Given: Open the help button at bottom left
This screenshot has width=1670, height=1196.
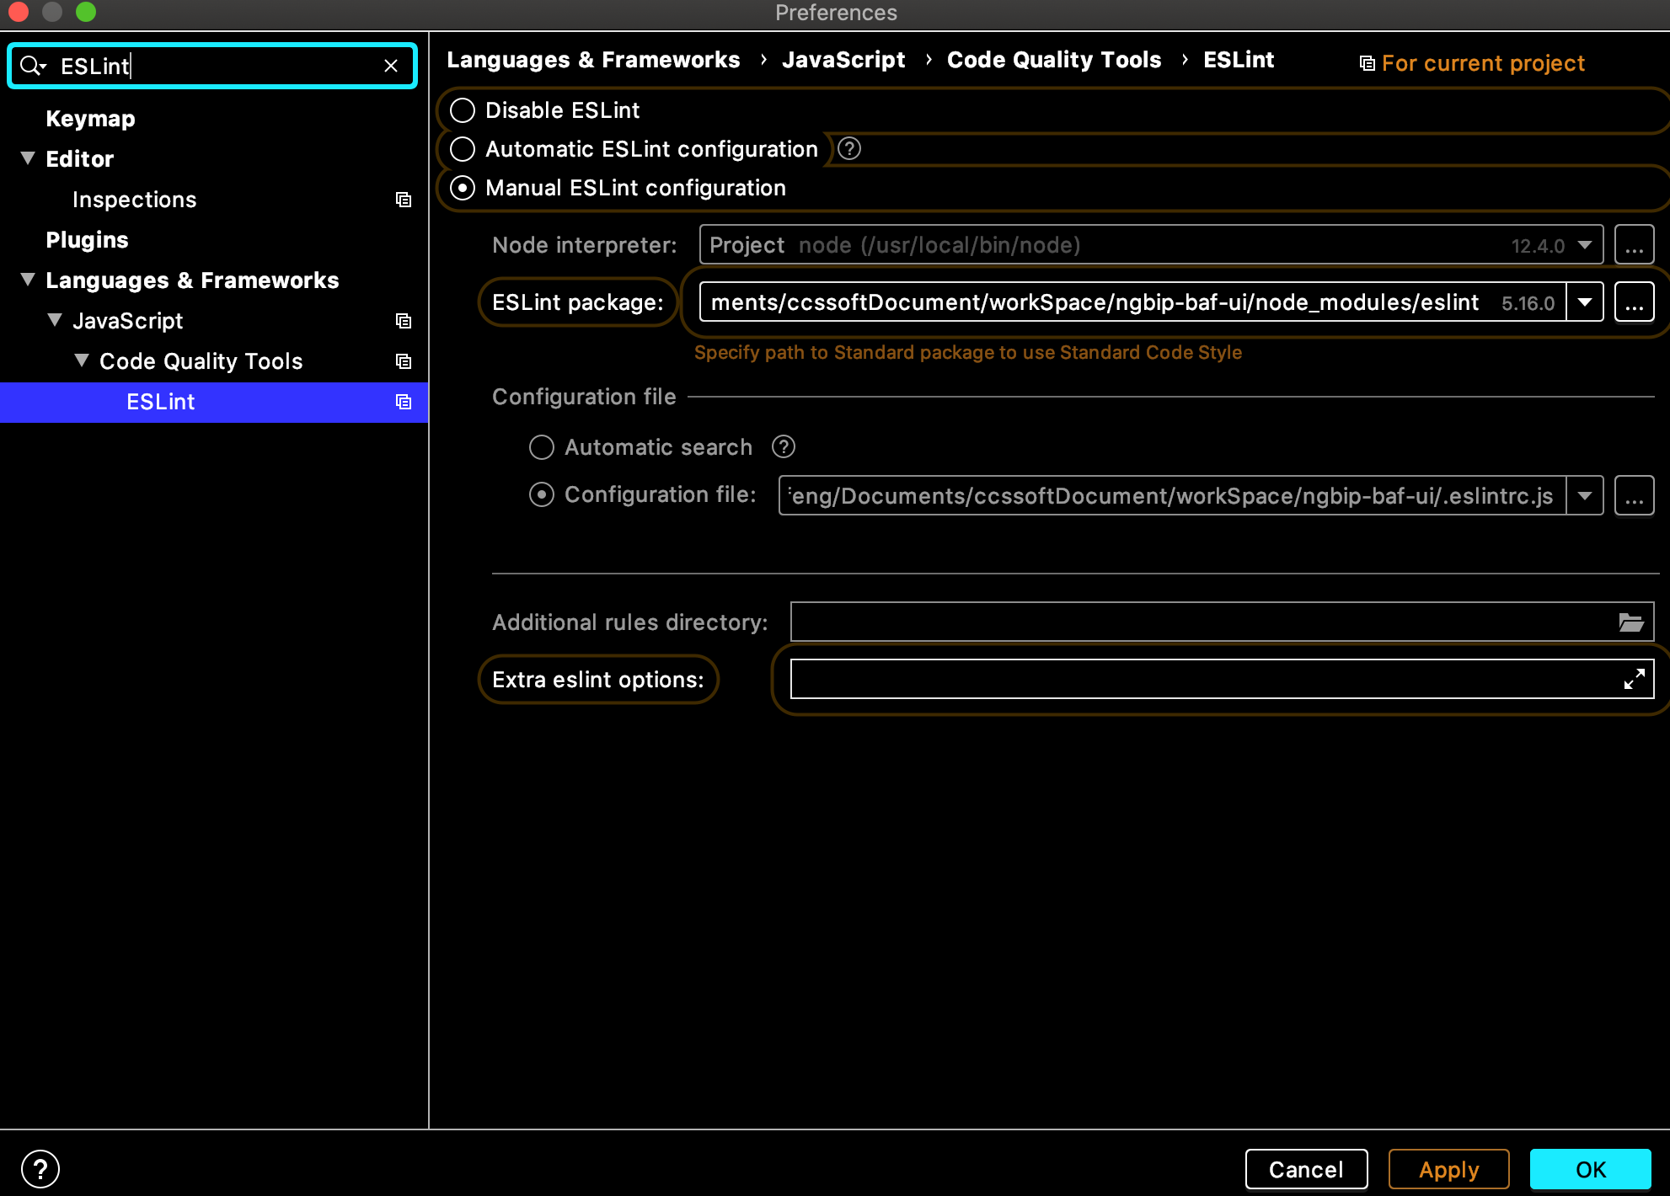Looking at the screenshot, I should [x=40, y=1169].
